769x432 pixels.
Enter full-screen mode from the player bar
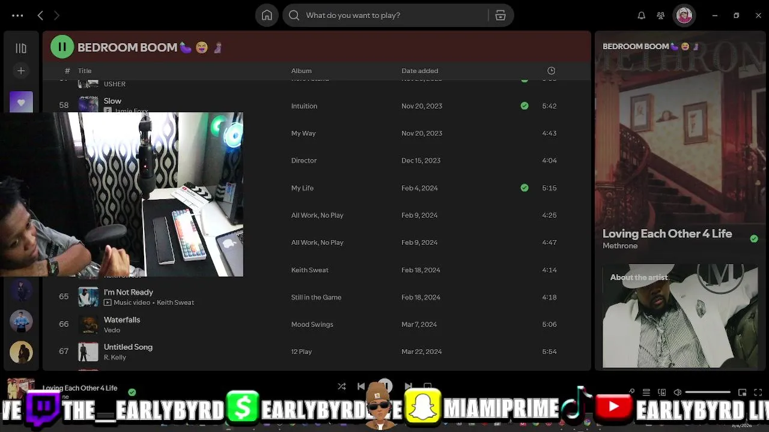pyautogui.click(x=759, y=392)
